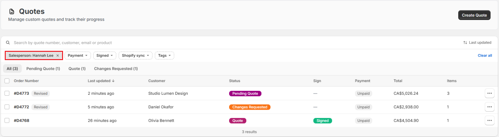Switch to the Quote (1) tab
Screen dimensions: 499x137
click(x=77, y=69)
